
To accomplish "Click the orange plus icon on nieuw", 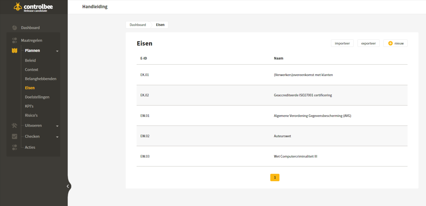I will click(390, 43).
